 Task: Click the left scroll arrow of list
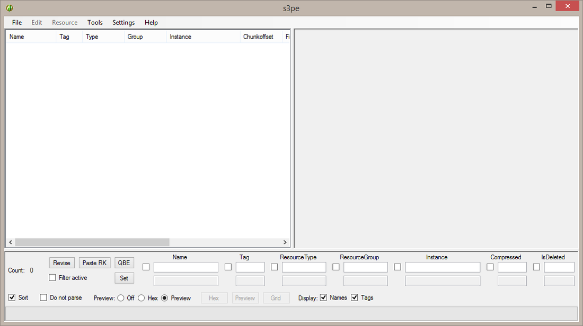click(11, 242)
